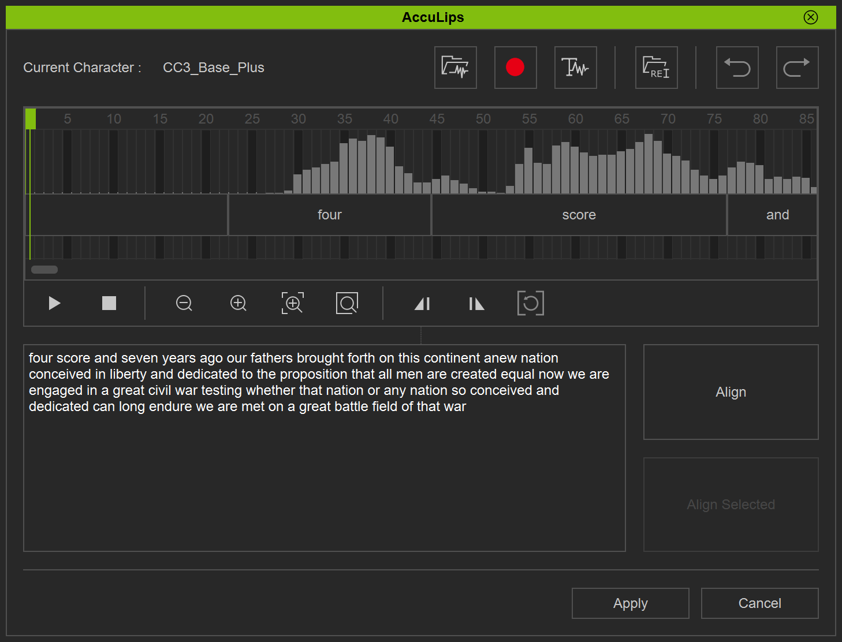Select the word block 'four'
Viewport: 842px width, 642px height.
[x=330, y=215]
